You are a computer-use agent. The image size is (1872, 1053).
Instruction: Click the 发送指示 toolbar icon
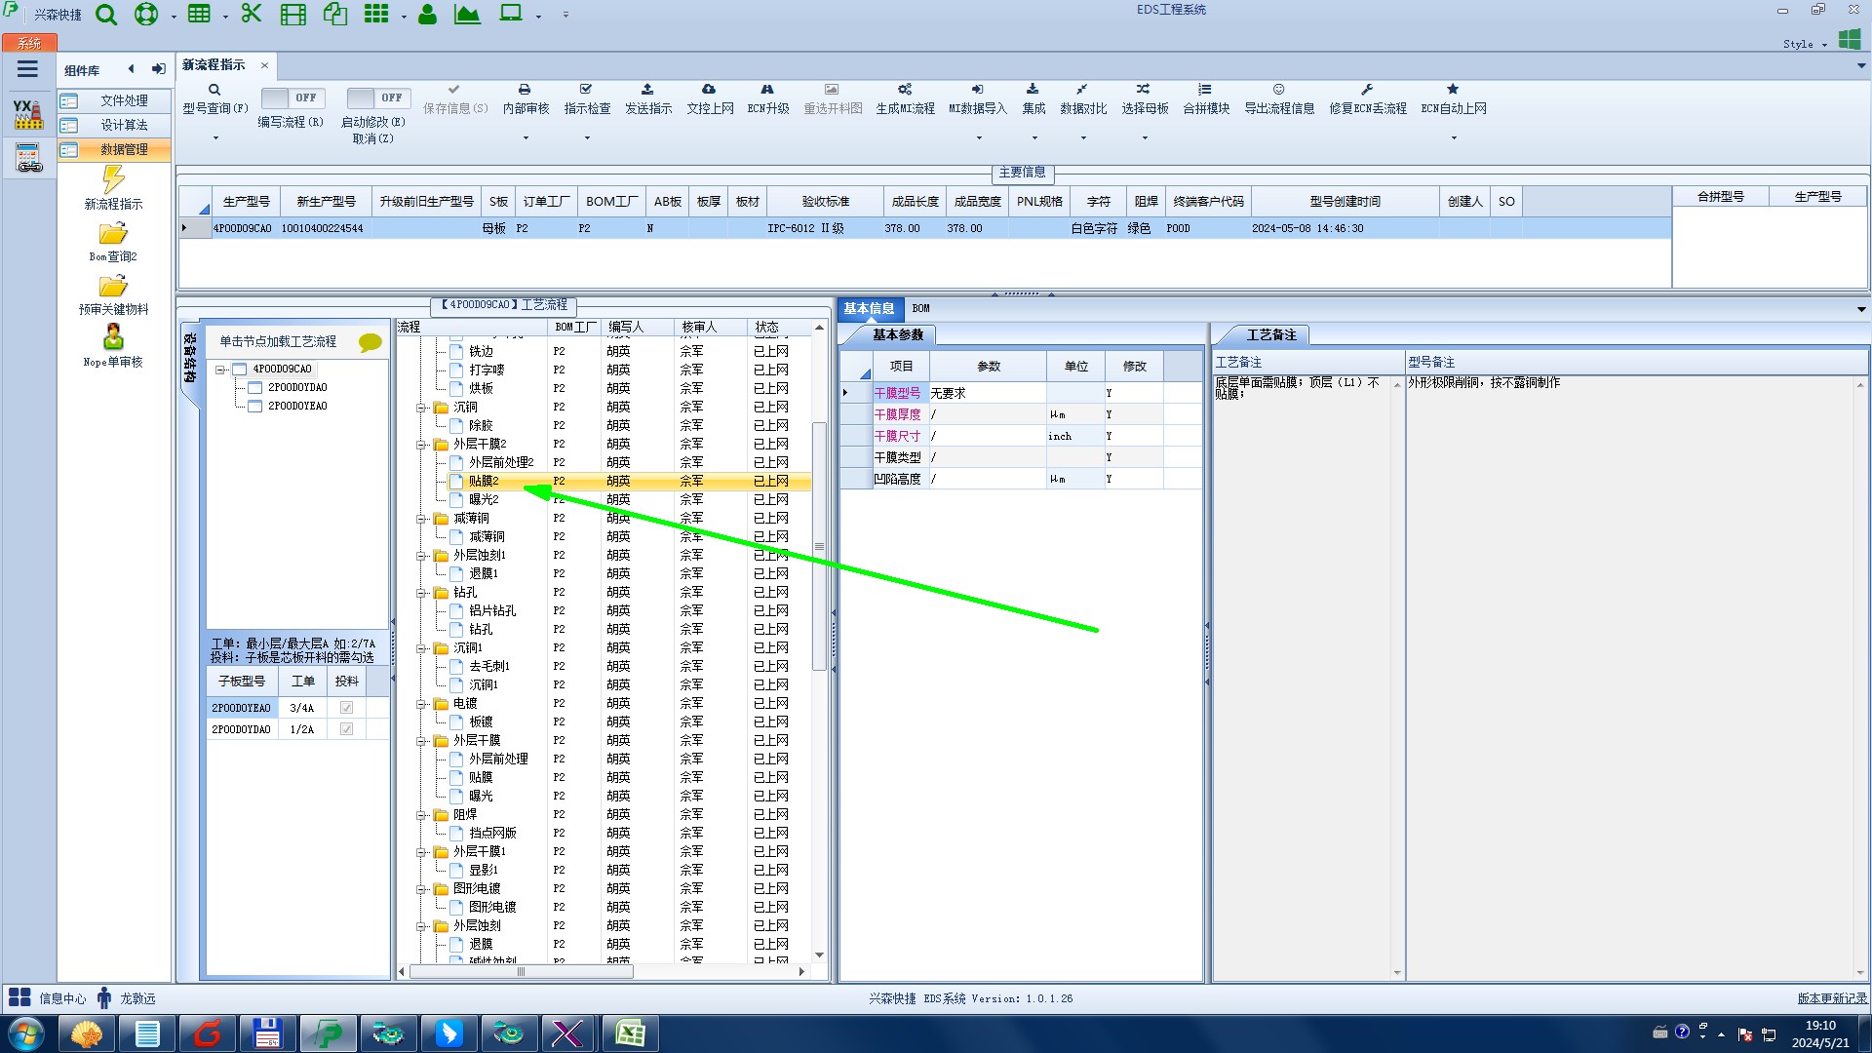[x=647, y=90]
